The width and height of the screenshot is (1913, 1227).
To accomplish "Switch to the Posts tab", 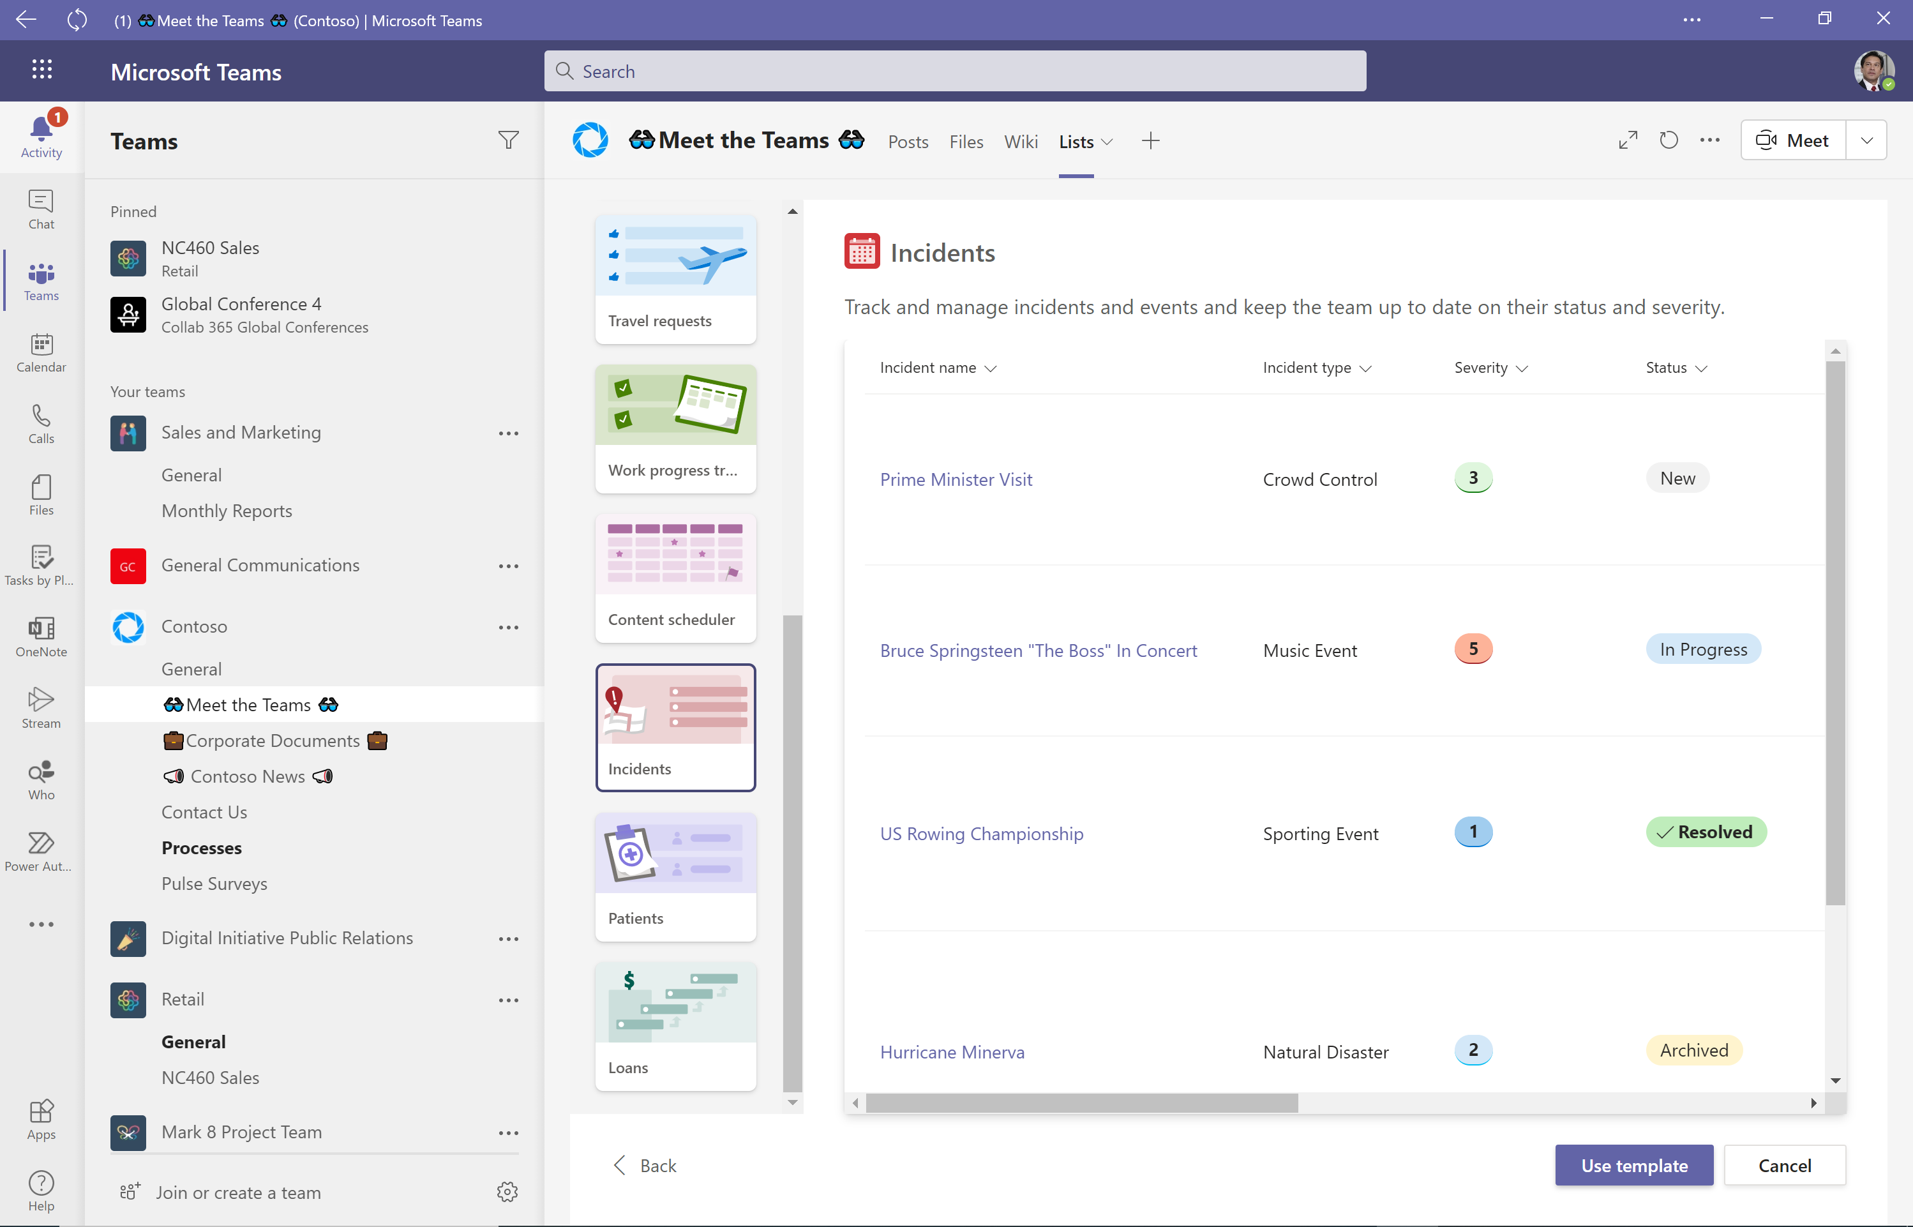I will pos(908,142).
